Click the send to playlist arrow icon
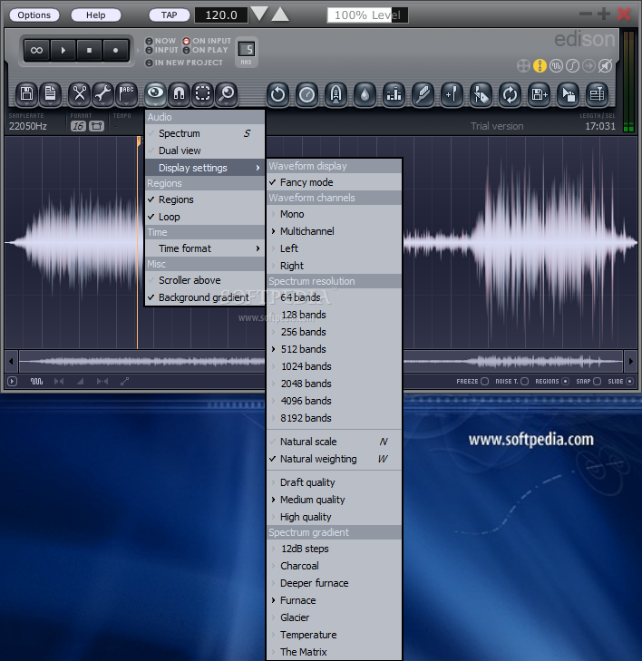The width and height of the screenshot is (642, 661). point(569,94)
